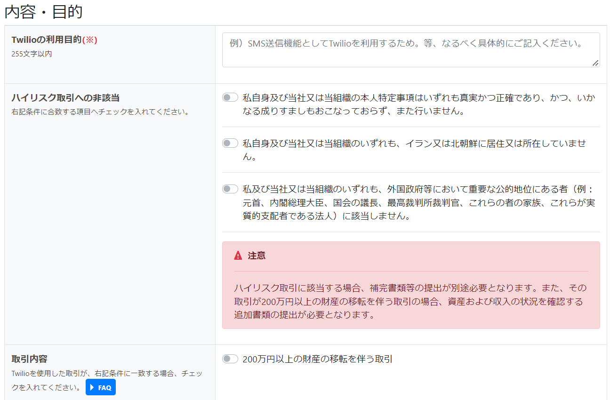Click the ハイリスク取引への非該当 label
610x400 pixels.
point(65,98)
